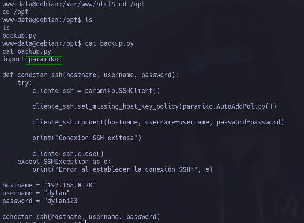The image size is (304, 223).
Task: Click the "import" keyword before paramiko
Action: click(x=14, y=59)
